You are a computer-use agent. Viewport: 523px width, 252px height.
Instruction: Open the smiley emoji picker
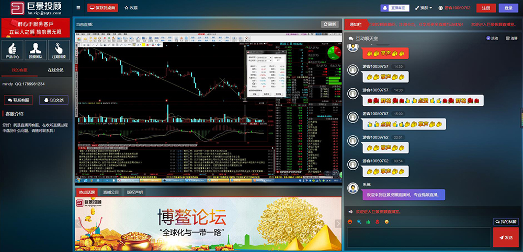350,221
